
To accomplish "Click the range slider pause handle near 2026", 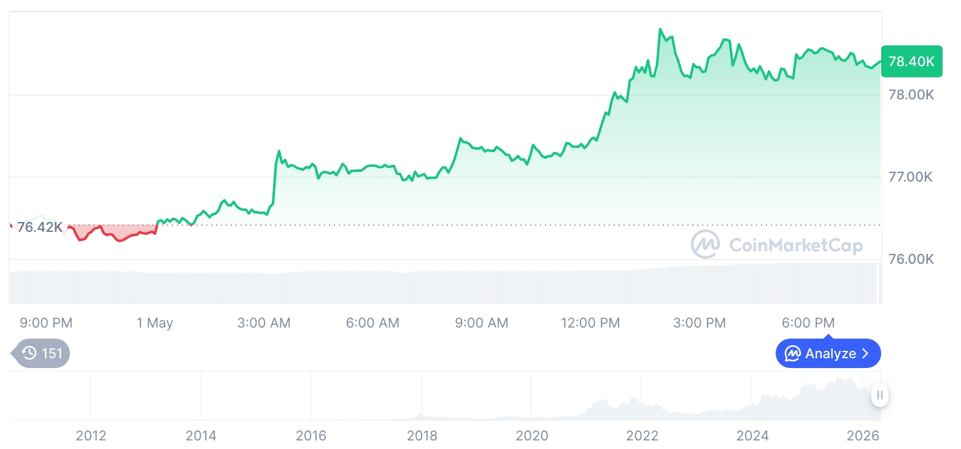I will click(880, 395).
